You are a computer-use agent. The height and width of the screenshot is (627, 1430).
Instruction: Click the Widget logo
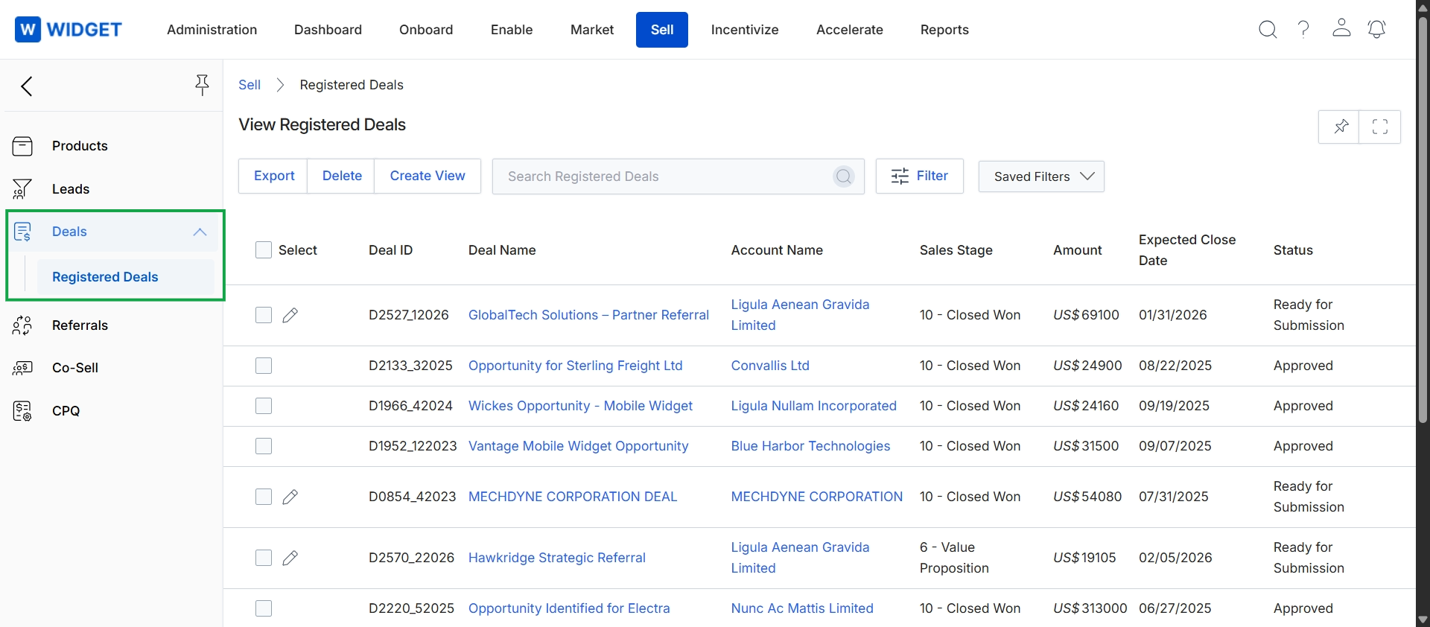(69, 30)
